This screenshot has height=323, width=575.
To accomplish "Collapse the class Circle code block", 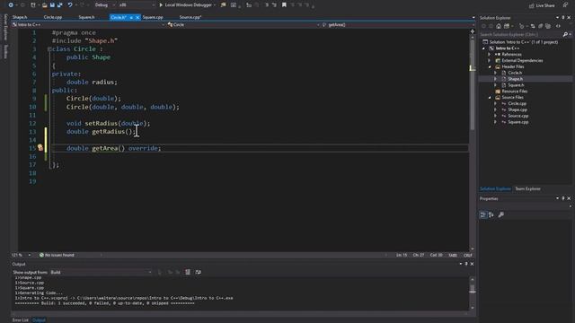I will tap(49, 49).
